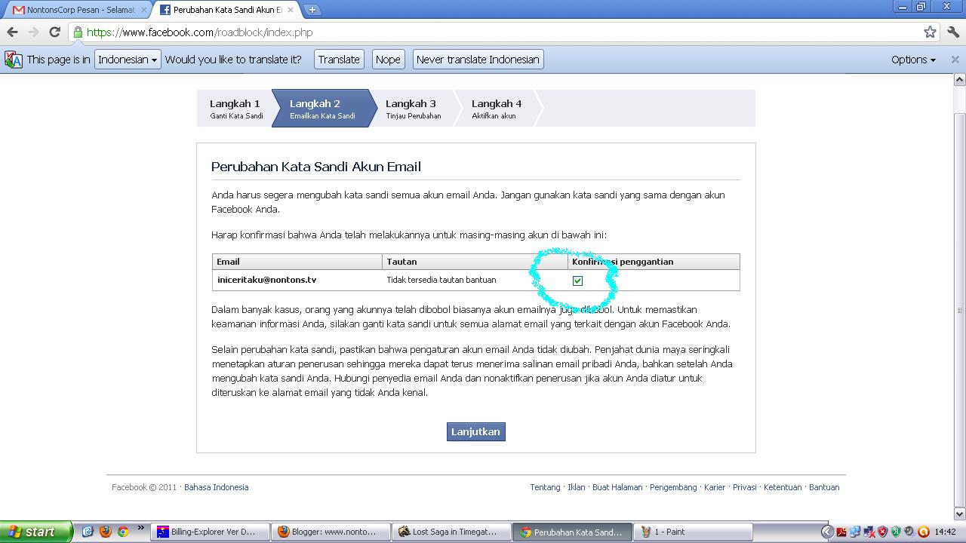This screenshot has width=966, height=543.
Task: Dismiss the translate bar with its X
Action: click(x=955, y=59)
